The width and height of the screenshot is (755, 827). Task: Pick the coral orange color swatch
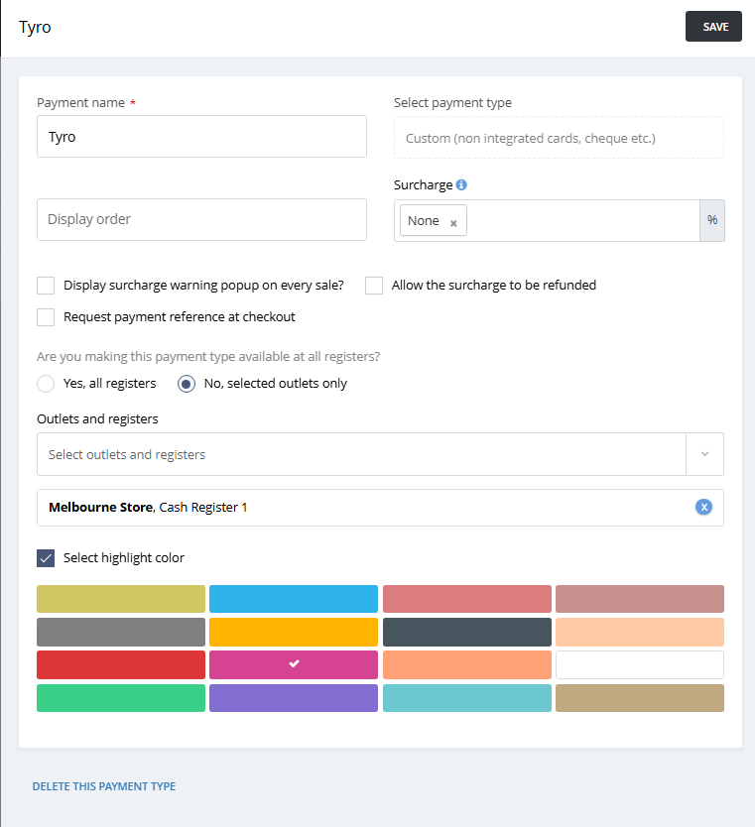467,664
